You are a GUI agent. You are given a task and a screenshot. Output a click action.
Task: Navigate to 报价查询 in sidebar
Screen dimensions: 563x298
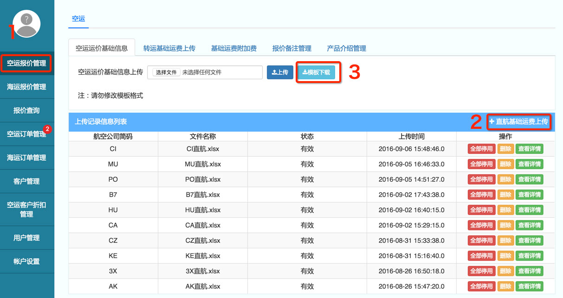[26, 110]
